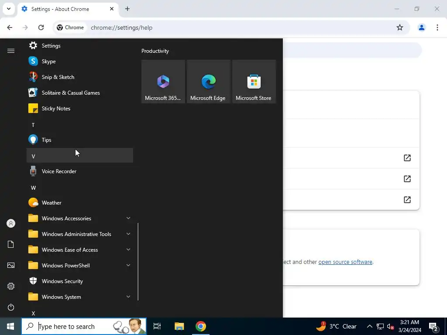Screen dimensions: 447x335
Task: Open Windows Security
Action: 80,281
